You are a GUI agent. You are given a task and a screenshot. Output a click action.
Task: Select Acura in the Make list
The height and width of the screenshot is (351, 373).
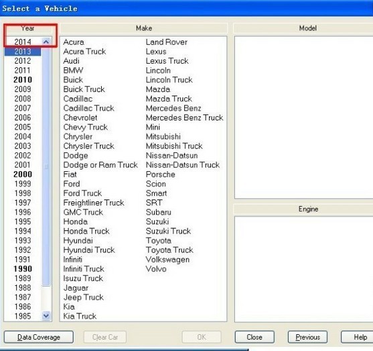click(74, 42)
